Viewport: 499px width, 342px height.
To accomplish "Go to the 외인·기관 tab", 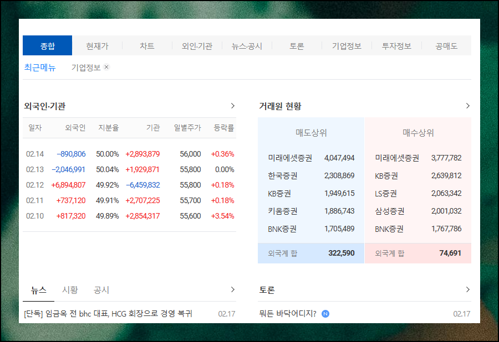I will click(x=197, y=46).
